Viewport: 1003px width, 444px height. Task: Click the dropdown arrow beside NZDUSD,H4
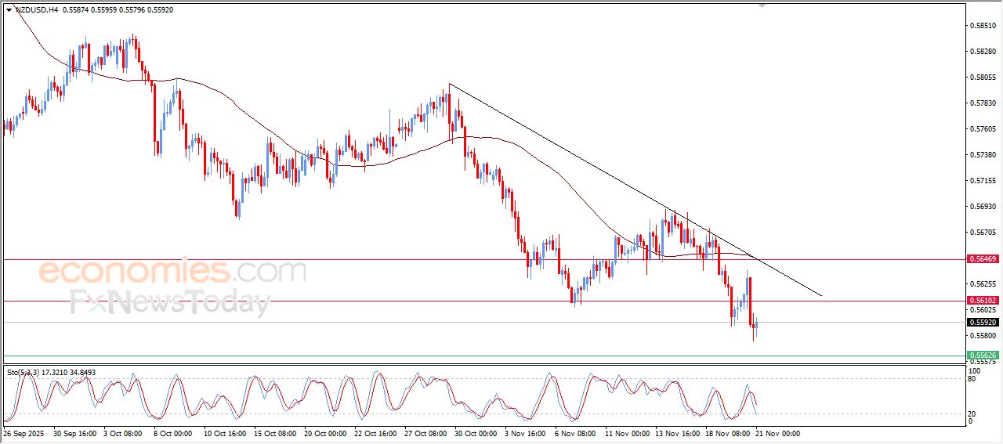tap(9, 9)
